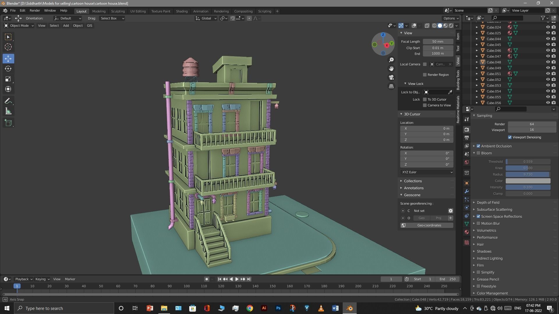Choose the Annotate pencil tool
The width and height of the screenshot is (559, 314).
(x=8, y=101)
